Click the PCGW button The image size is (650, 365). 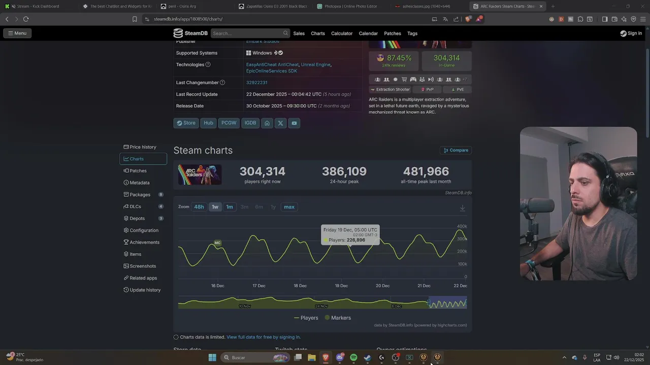tap(229, 123)
